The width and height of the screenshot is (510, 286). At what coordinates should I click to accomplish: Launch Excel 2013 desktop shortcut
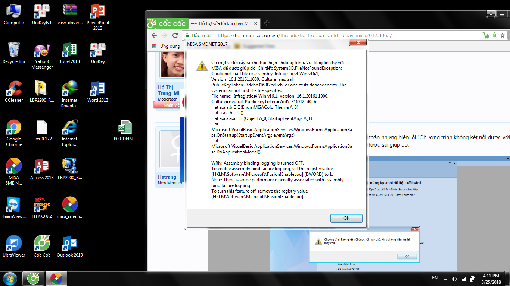click(70, 53)
